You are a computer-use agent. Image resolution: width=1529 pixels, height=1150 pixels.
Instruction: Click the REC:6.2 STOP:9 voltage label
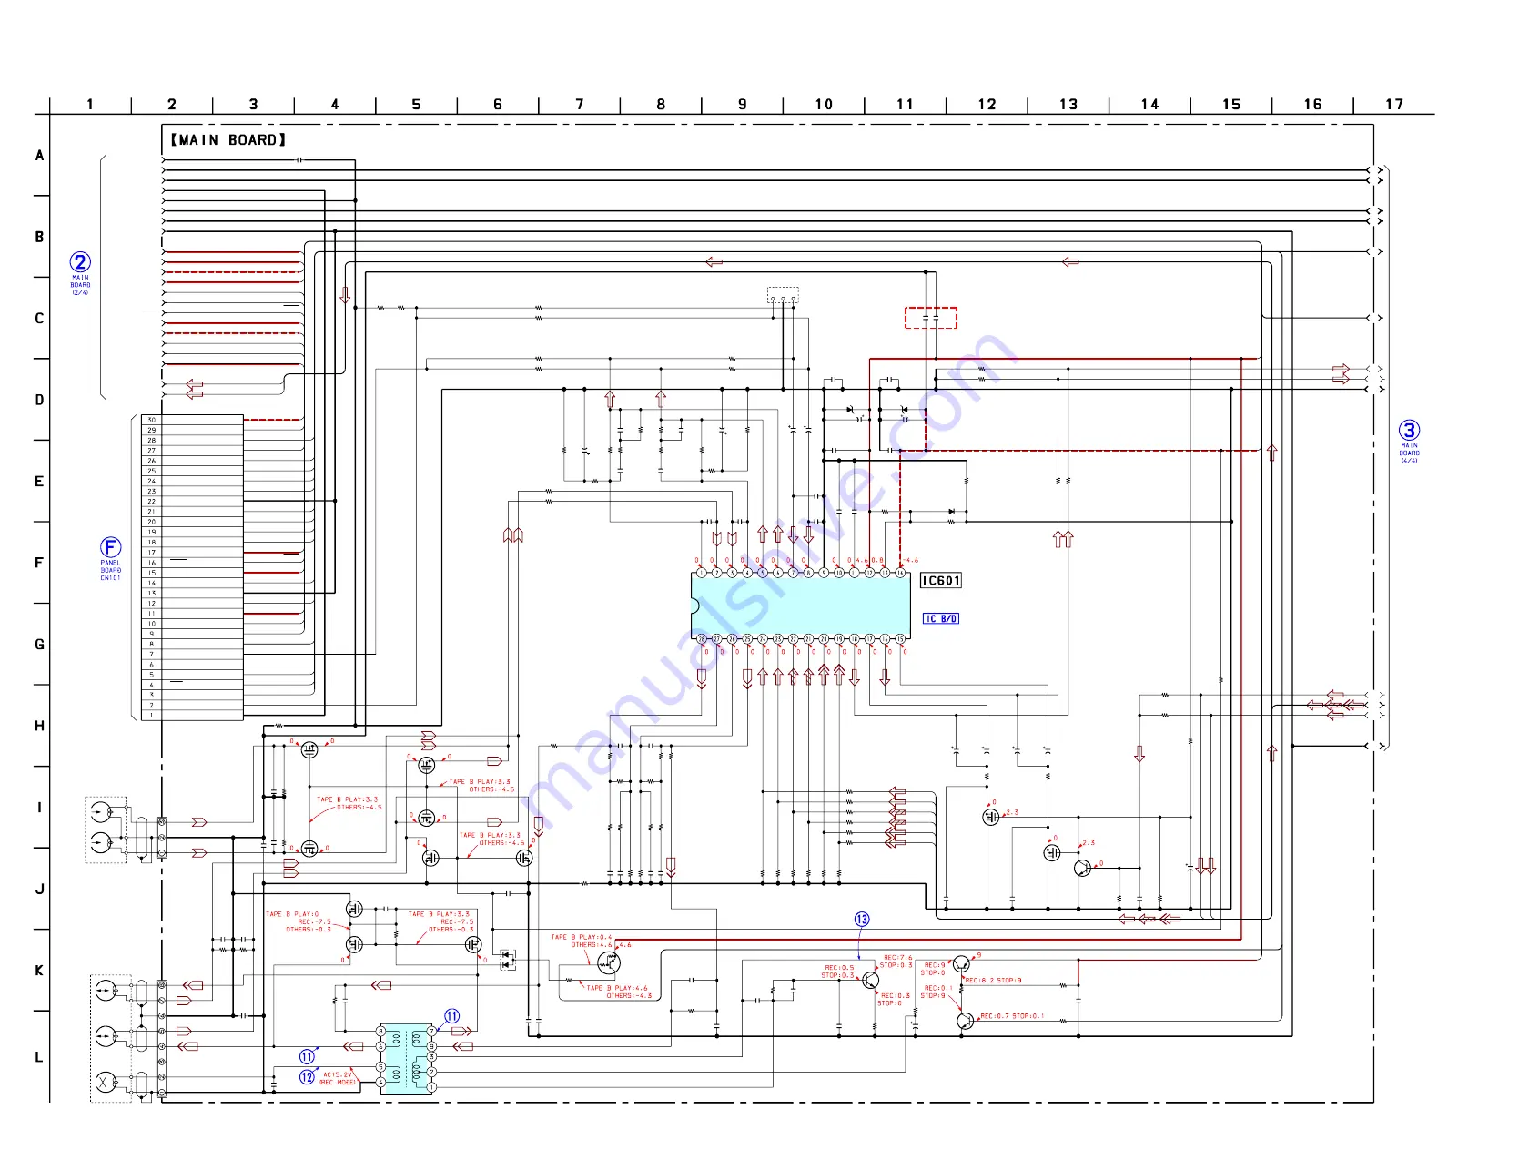click(x=993, y=981)
